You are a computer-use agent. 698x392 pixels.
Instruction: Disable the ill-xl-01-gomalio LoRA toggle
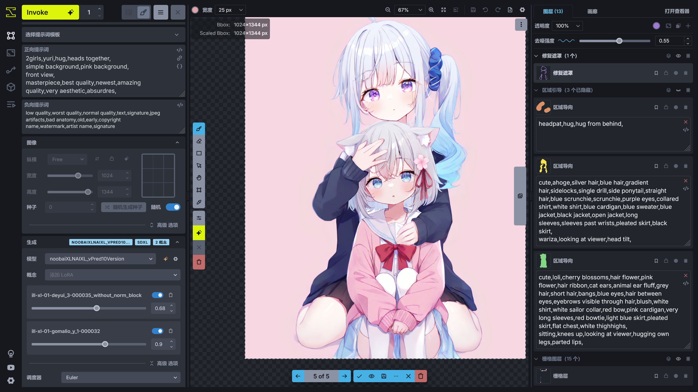click(x=158, y=331)
